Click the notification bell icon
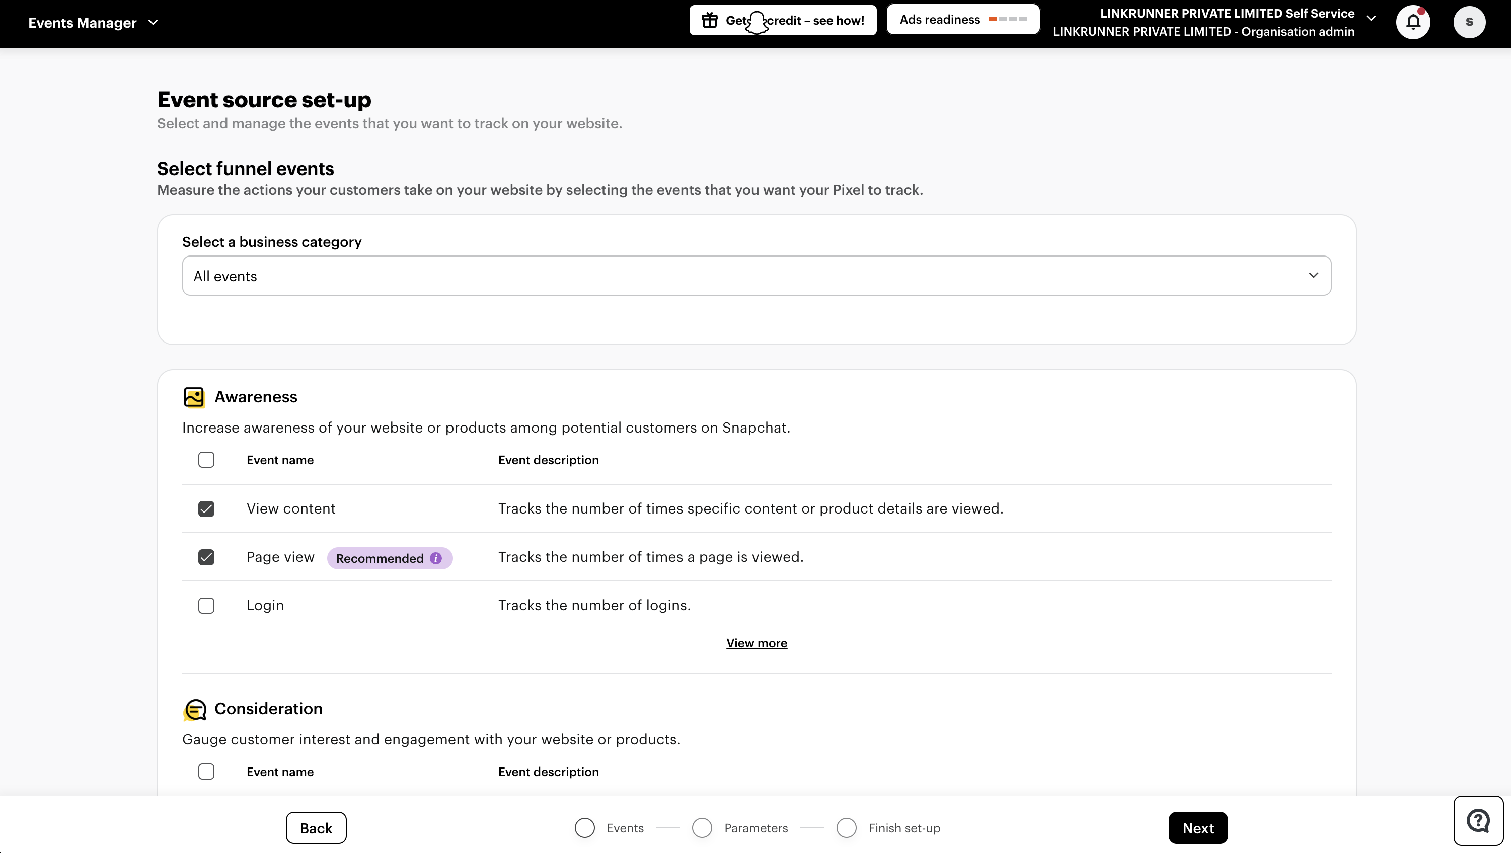The image size is (1511, 853). tap(1413, 22)
